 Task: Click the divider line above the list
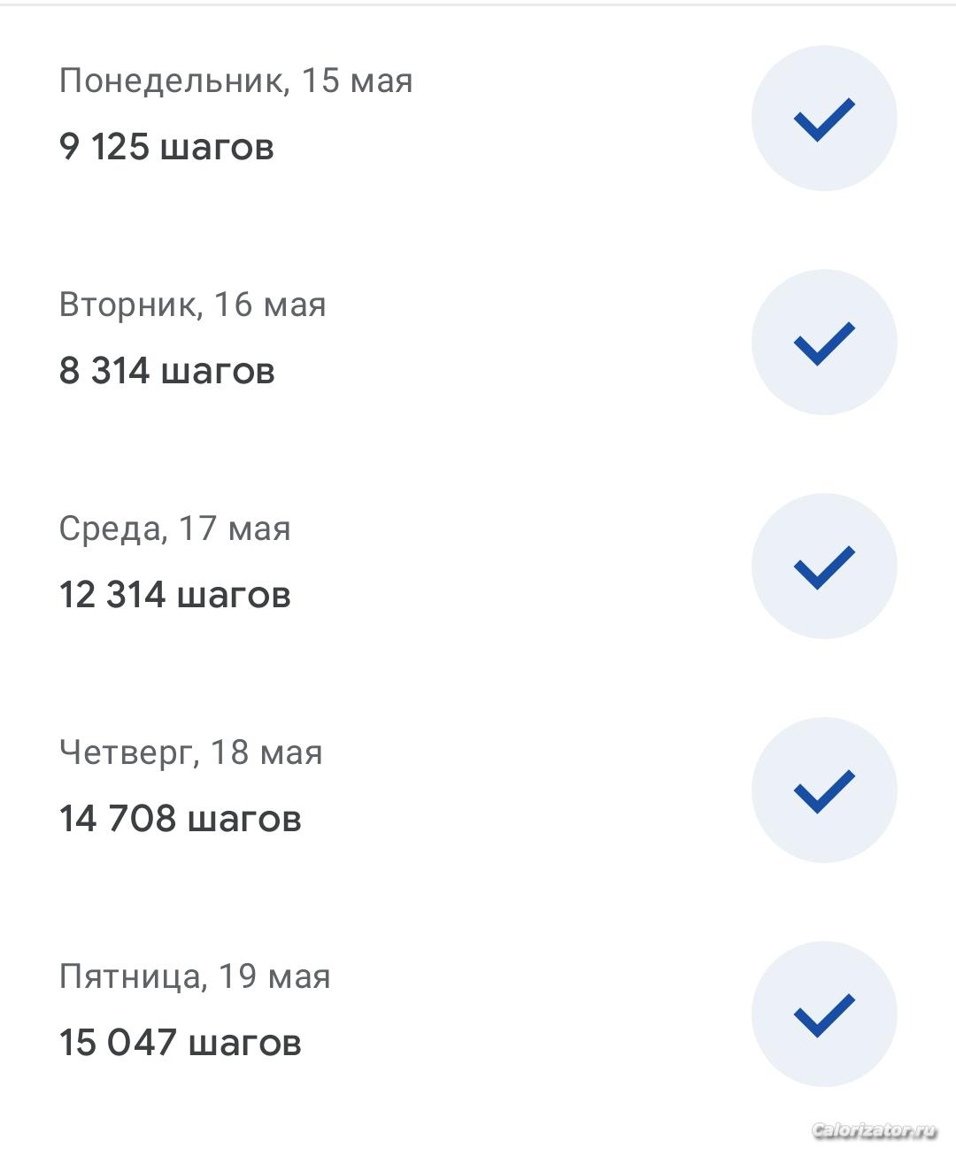pyautogui.click(x=478, y=4)
